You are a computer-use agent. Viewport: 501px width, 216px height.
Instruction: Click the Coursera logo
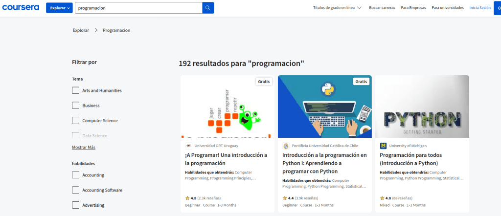pos(21,8)
